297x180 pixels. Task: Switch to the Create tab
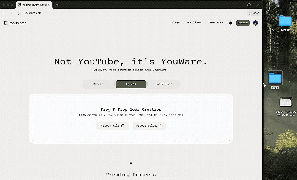[98, 84]
